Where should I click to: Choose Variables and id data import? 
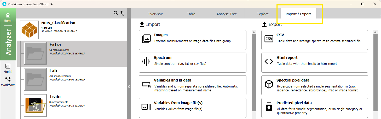[192, 85]
